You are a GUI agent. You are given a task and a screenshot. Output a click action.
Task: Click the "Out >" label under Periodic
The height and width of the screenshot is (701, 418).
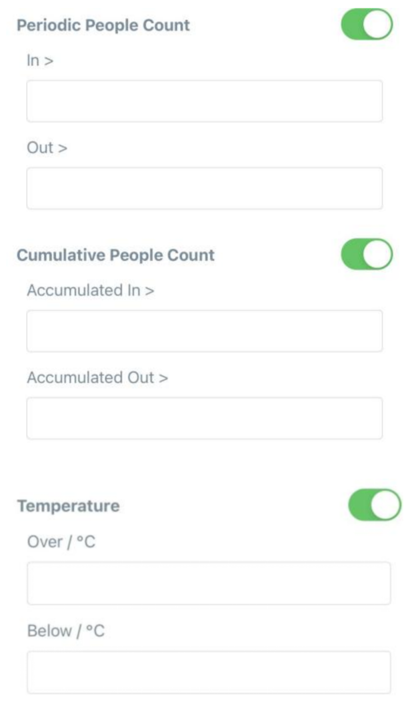pos(47,148)
